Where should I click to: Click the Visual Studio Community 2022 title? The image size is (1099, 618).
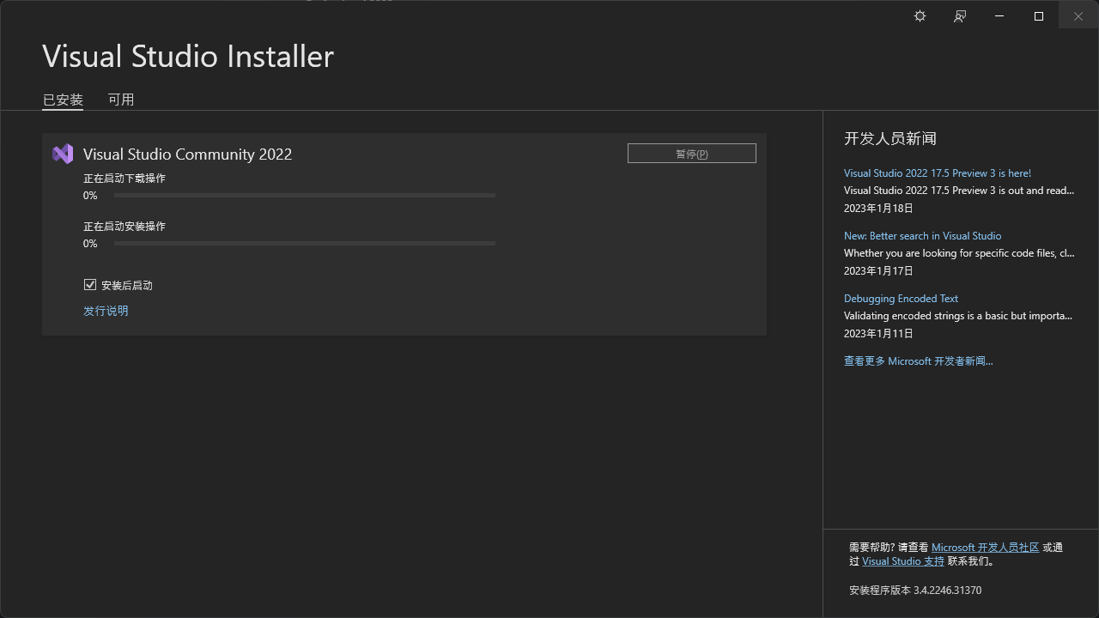[x=187, y=154]
